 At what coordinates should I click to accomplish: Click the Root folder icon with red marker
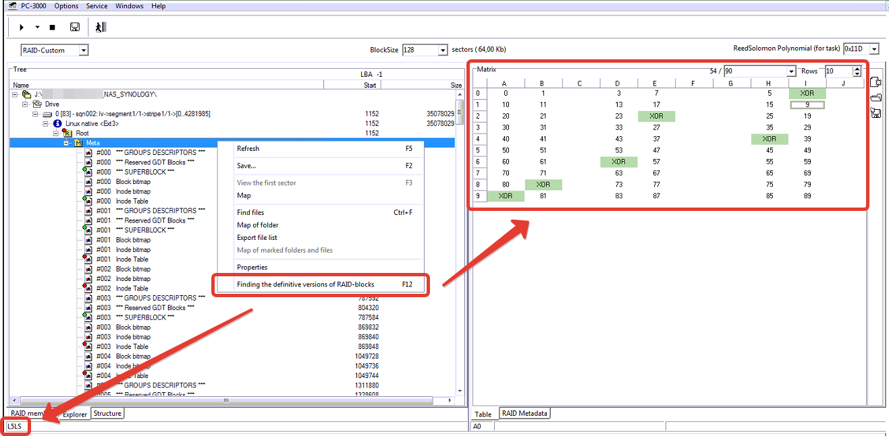click(x=67, y=133)
